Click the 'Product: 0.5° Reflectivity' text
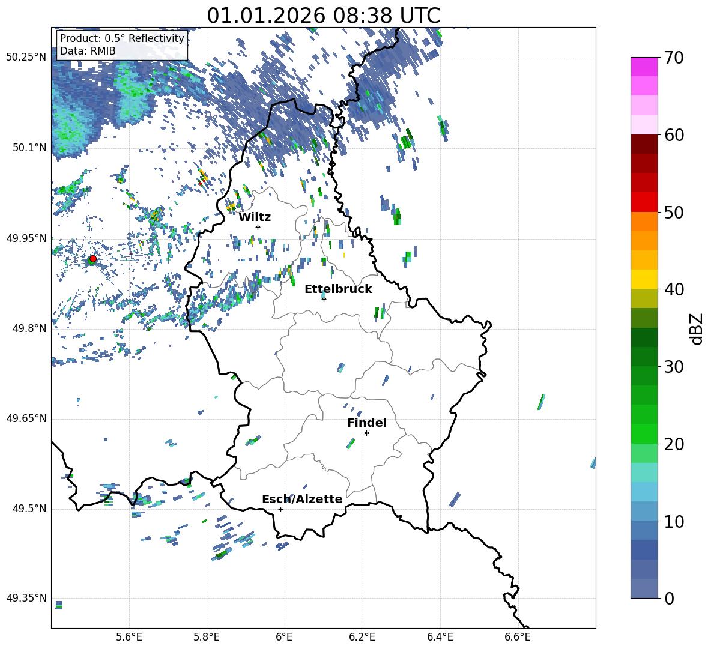The image size is (711, 649). (x=122, y=38)
